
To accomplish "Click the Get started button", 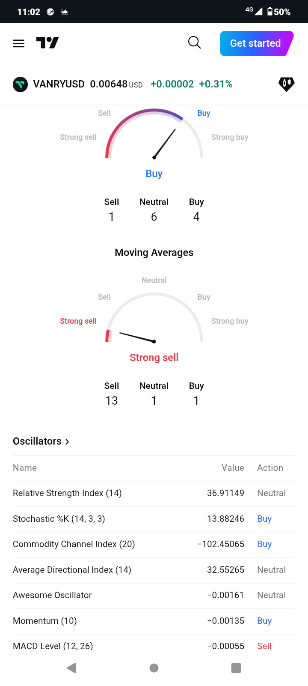I will point(255,43).
